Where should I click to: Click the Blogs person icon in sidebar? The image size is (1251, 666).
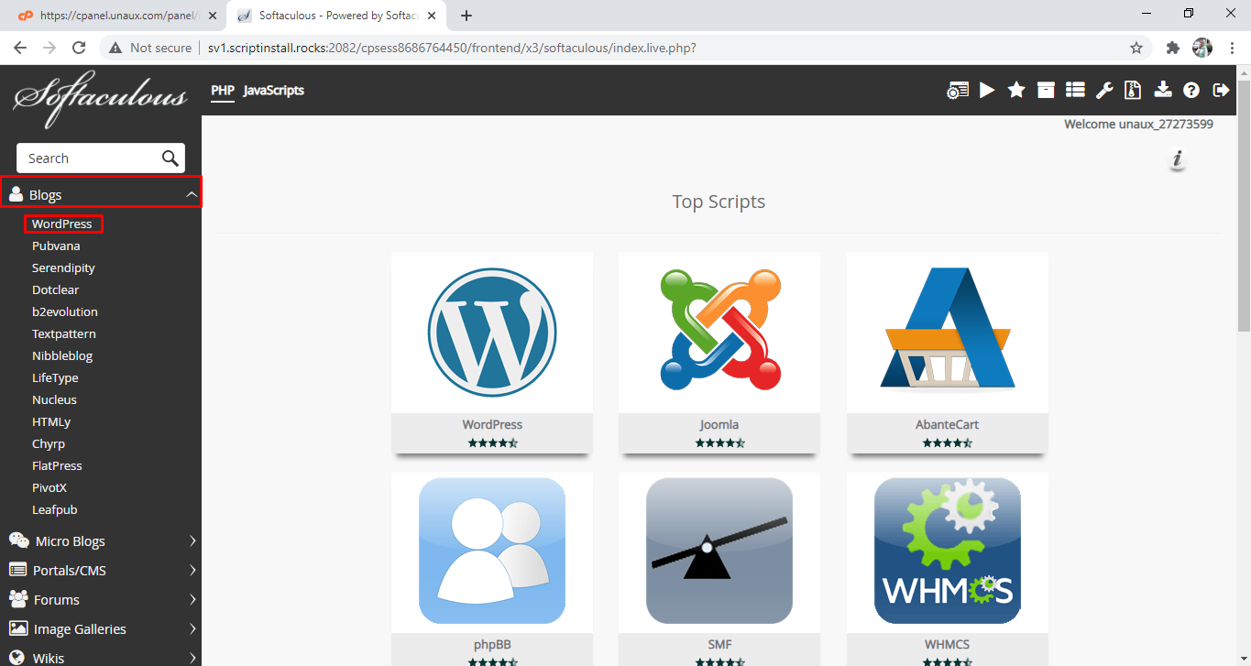[16, 194]
